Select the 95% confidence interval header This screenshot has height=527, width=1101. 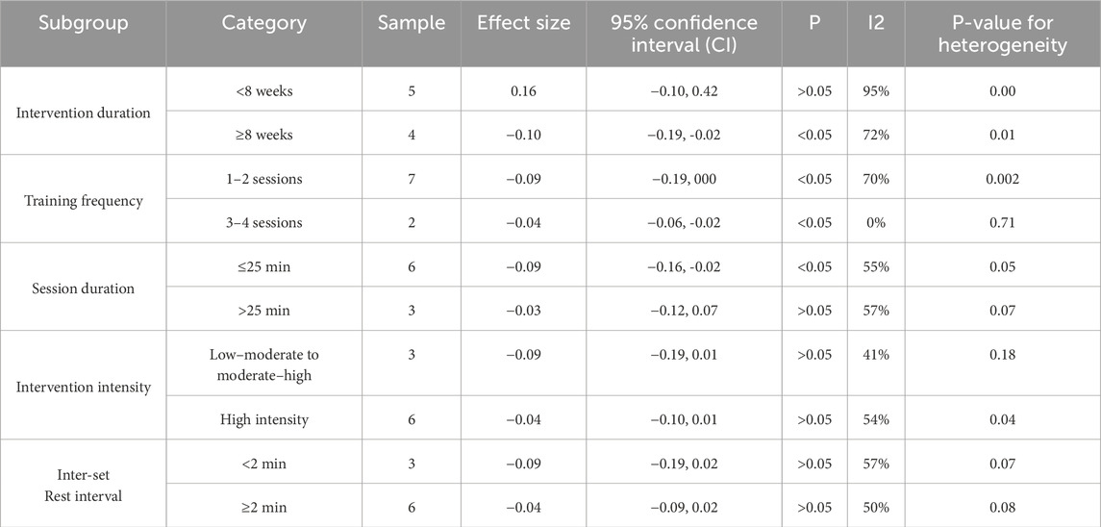pyautogui.click(x=684, y=34)
